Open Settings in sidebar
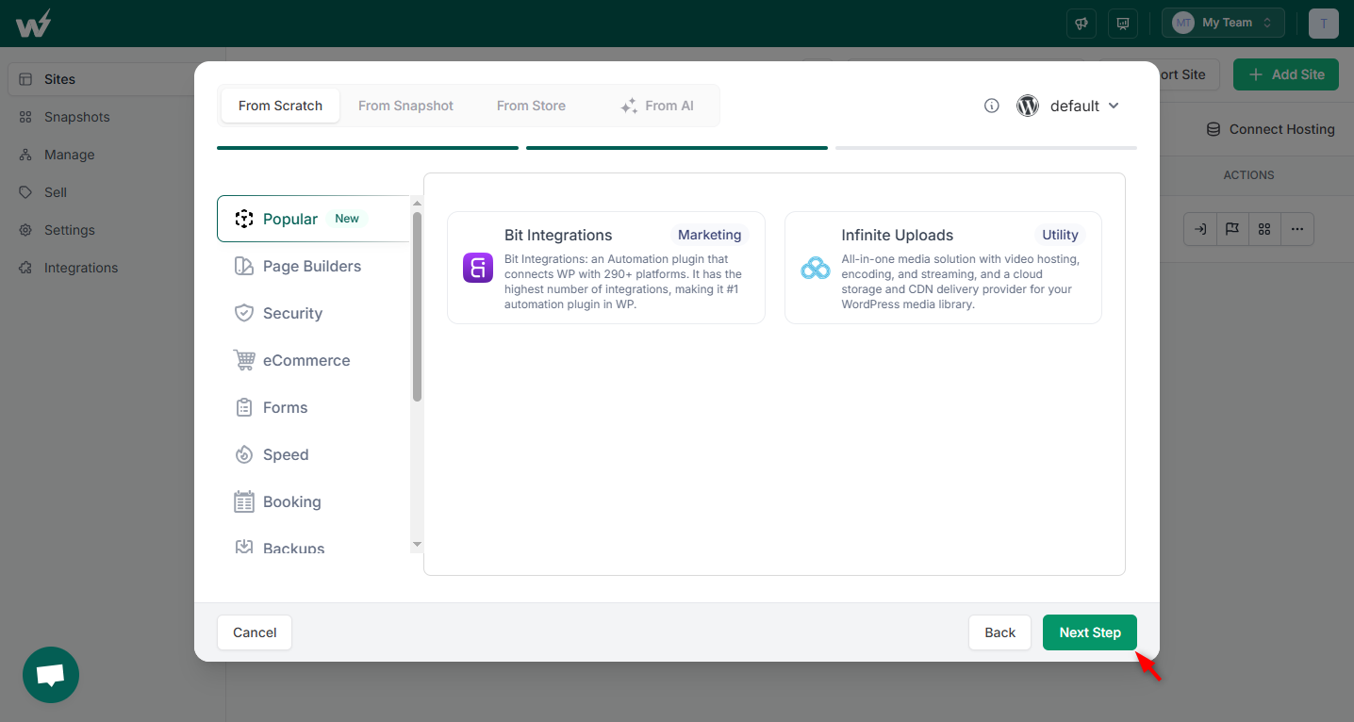 pyautogui.click(x=70, y=230)
